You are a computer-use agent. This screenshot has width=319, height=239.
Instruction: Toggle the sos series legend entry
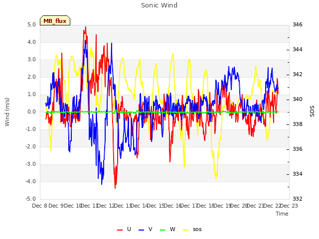[192, 229]
